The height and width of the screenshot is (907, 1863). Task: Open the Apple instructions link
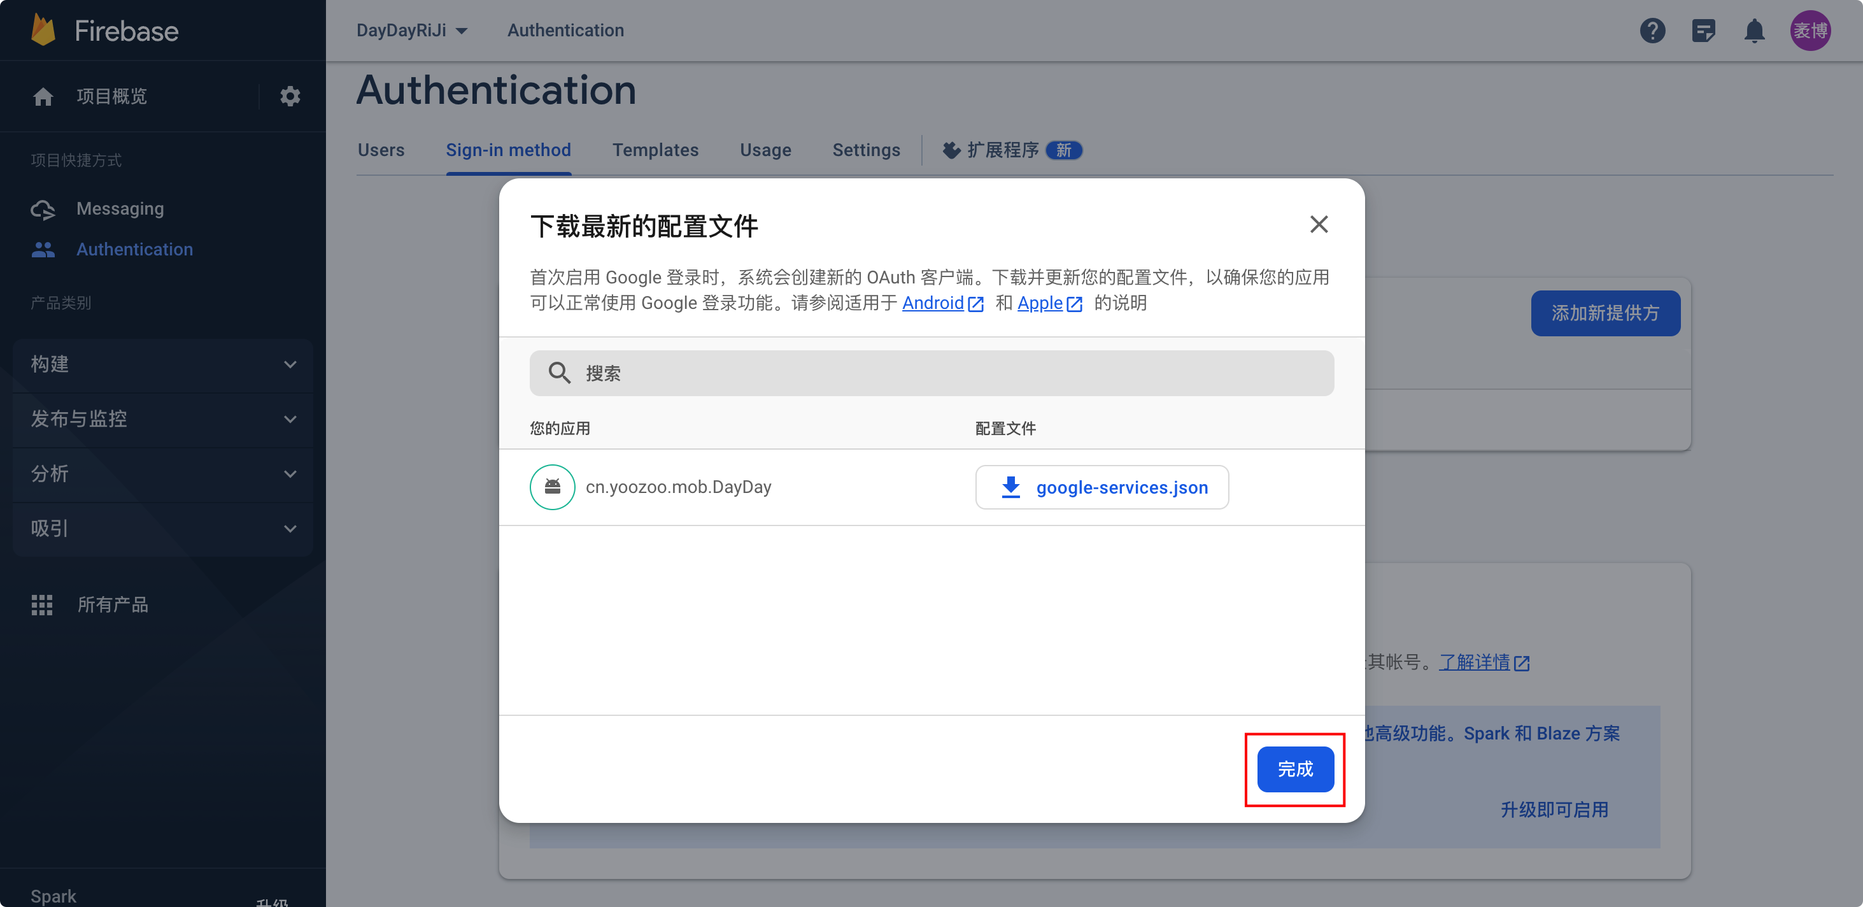1039,304
